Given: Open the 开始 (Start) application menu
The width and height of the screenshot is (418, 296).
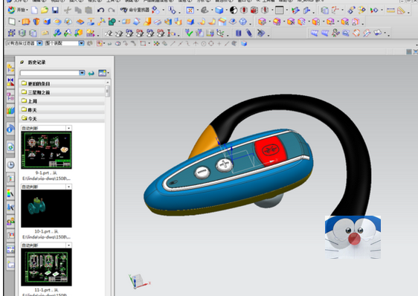Looking at the screenshot, I should click(18, 10).
